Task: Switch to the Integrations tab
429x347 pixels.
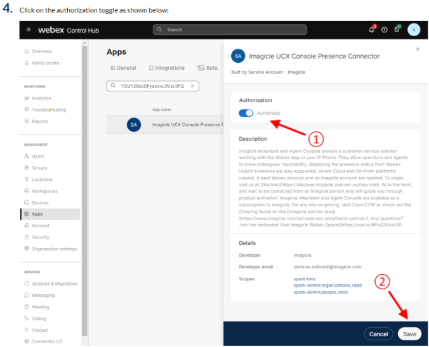Action: [167, 68]
